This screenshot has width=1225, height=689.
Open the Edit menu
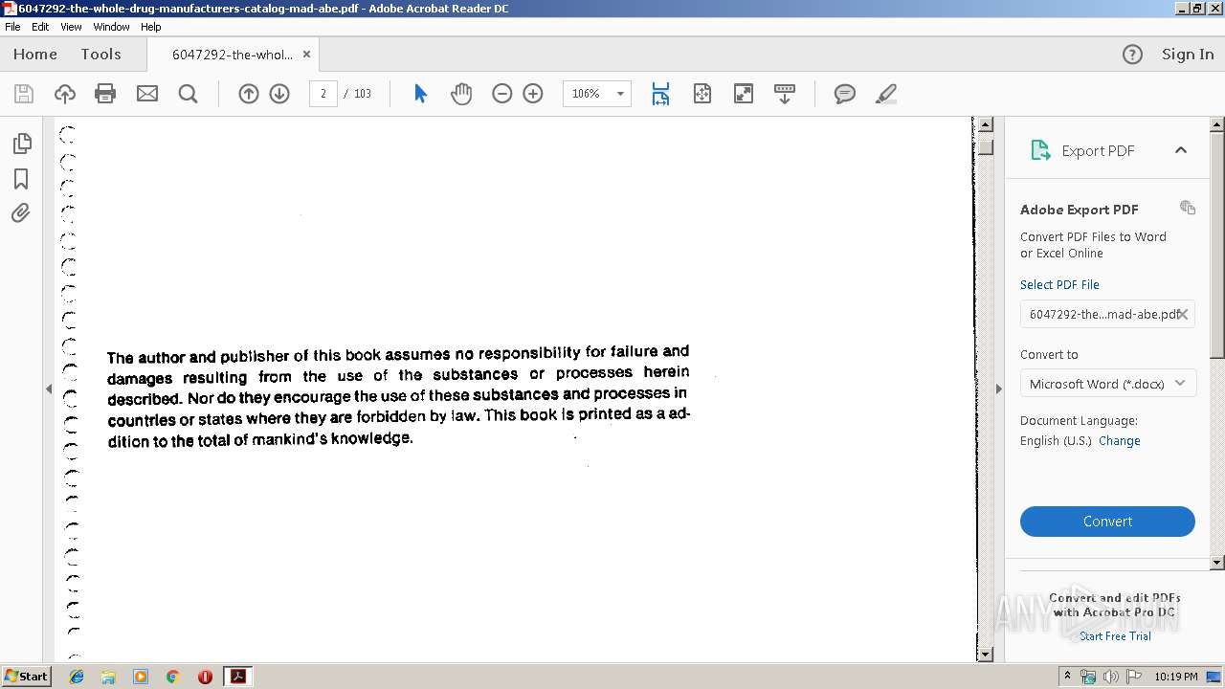tap(40, 27)
